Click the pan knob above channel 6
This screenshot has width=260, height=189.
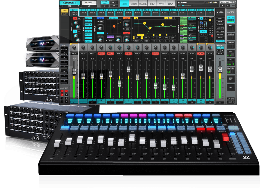(x=119, y=47)
